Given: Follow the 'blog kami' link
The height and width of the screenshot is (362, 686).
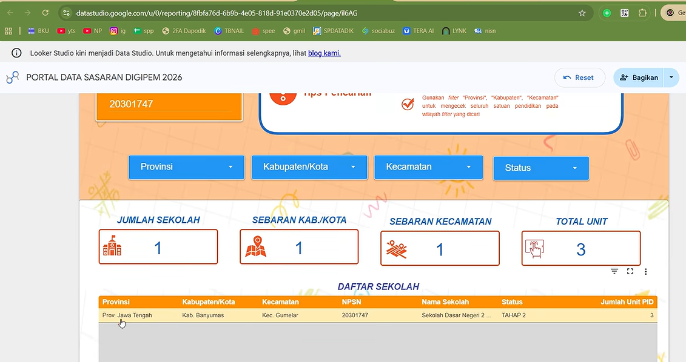Looking at the screenshot, I should coord(324,53).
